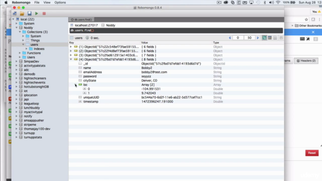Click bookmark star in browser window
This screenshot has width=322, height=181.
coord(306,20)
